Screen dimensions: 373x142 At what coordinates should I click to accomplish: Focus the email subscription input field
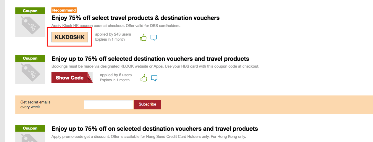point(108,104)
